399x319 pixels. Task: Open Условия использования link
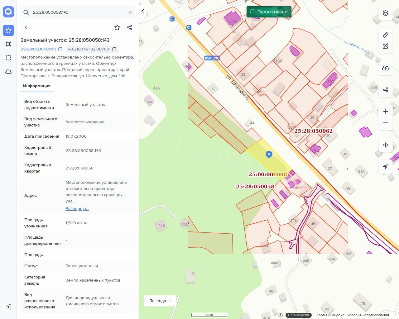point(368,315)
